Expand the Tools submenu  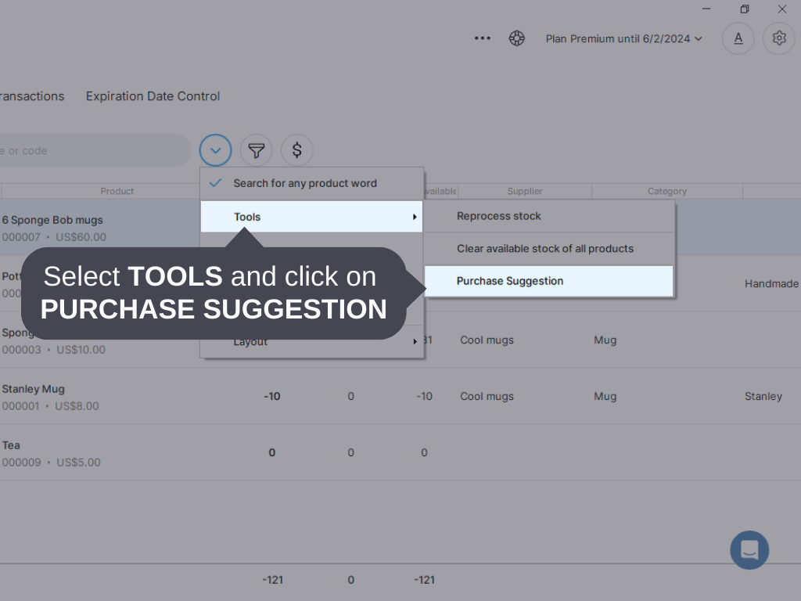tap(247, 217)
